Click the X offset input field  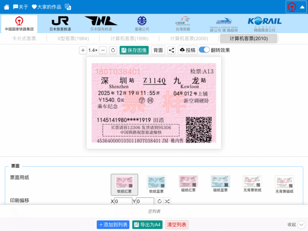pyautogui.click(x=123, y=201)
